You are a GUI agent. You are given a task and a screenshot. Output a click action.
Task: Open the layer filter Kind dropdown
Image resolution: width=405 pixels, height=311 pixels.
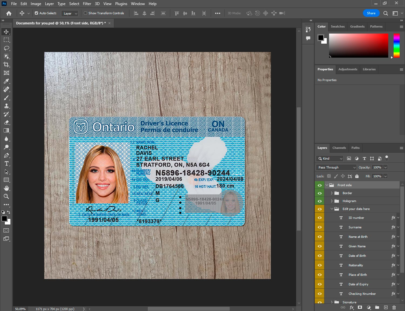click(330, 159)
